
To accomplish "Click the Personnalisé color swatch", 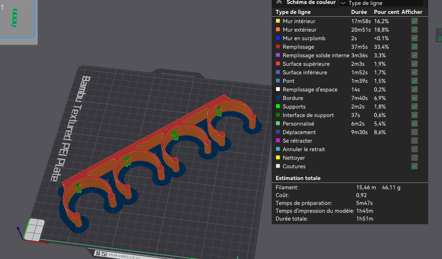I will pyautogui.click(x=278, y=123).
